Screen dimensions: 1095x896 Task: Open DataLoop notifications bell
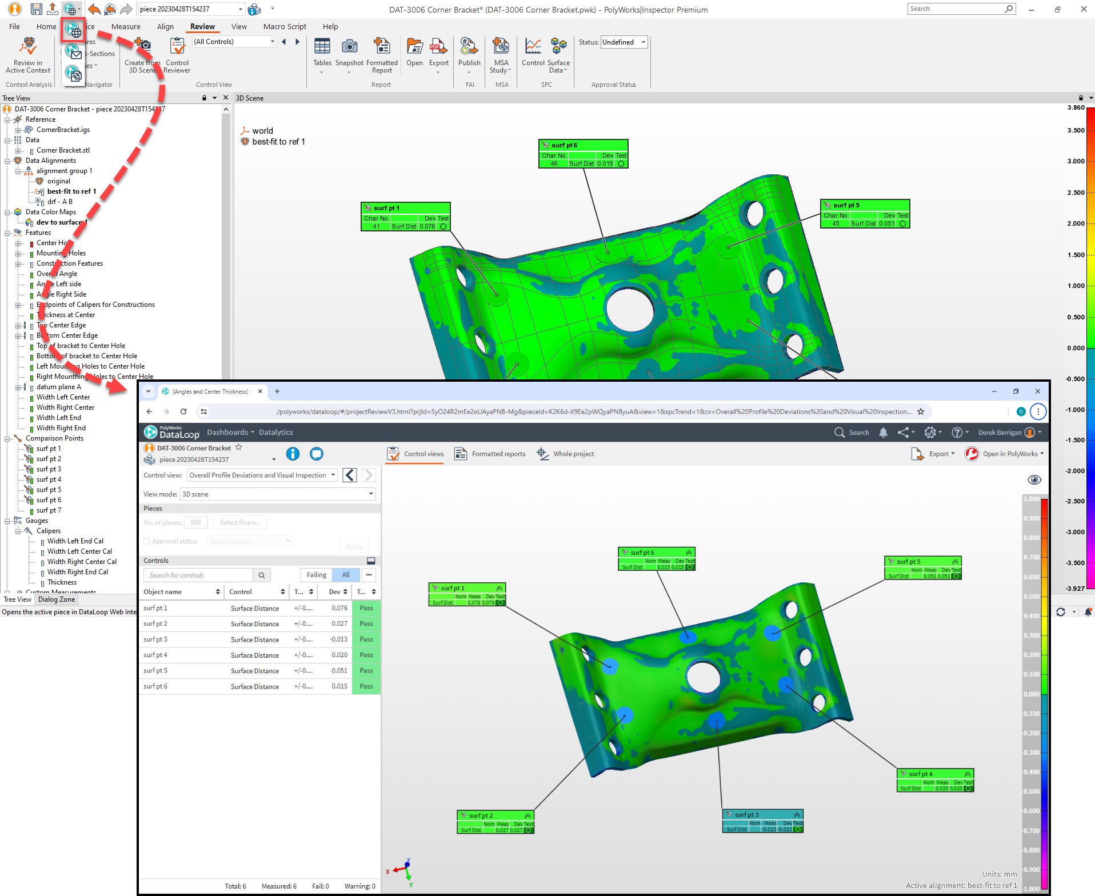(884, 433)
